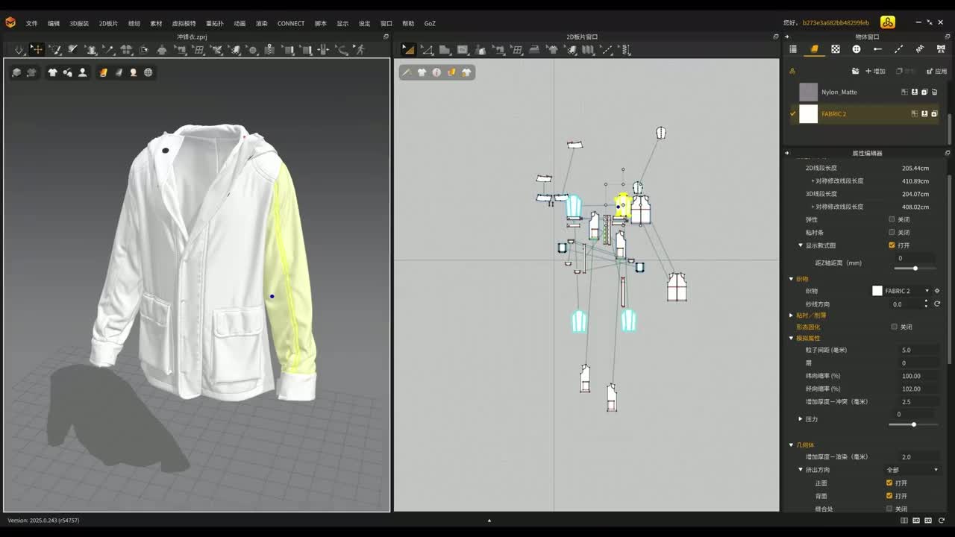Image resolution: width=955 pixels, height=537 pixels.
Task: Click the yellow icon next to the username
Action: 887,22
